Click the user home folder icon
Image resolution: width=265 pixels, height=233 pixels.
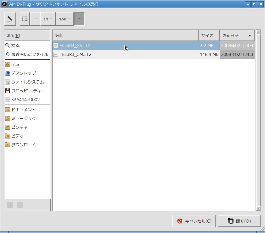(8, 64)
